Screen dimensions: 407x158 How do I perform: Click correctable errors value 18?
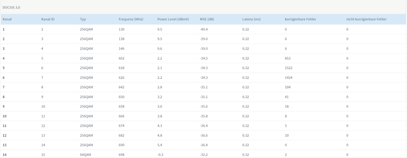(287, 106)
